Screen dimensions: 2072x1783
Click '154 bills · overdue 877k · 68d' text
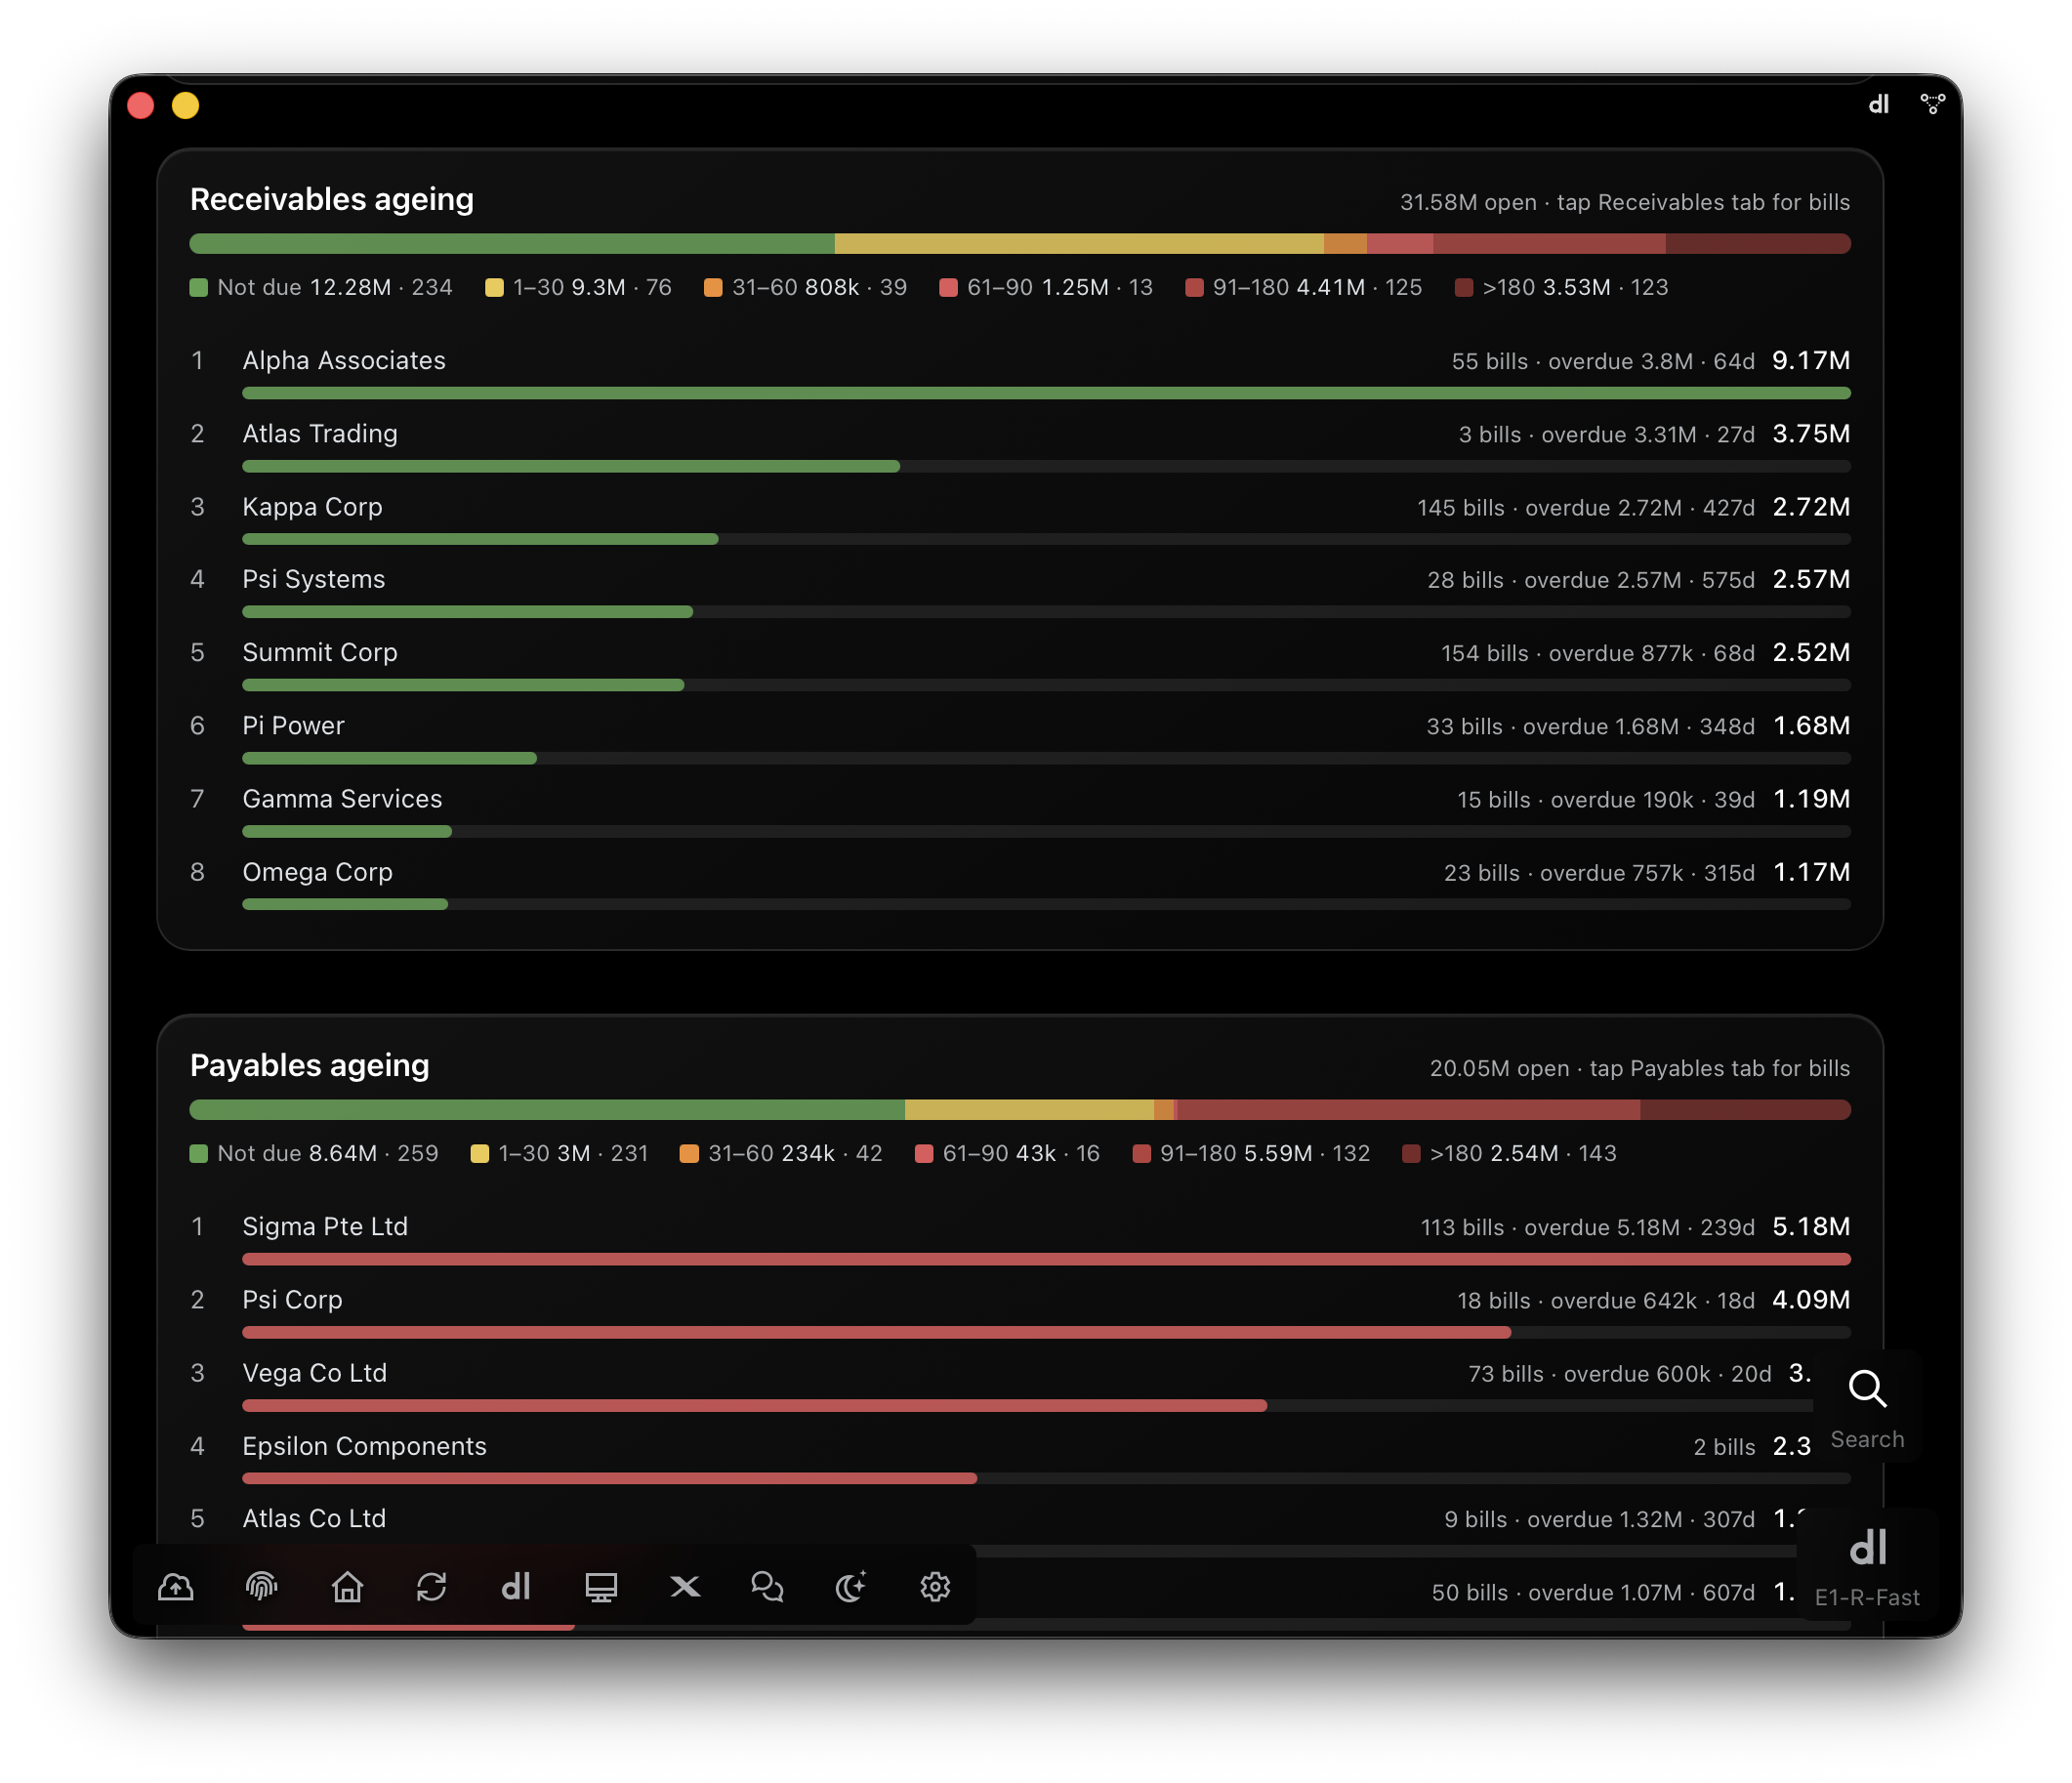tap(1598, 653)
